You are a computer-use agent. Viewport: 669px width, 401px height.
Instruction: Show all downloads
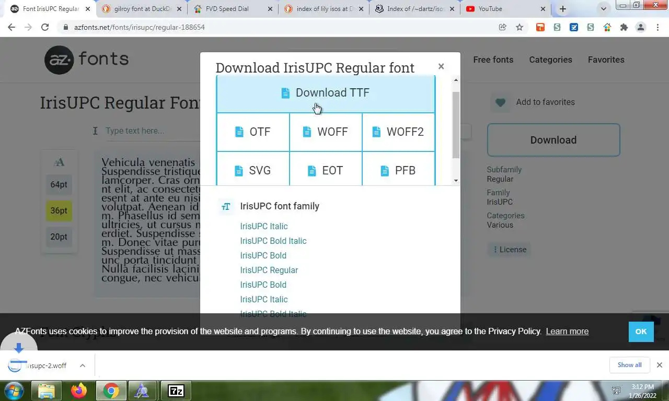pyautogui.click(x=629, y=365)
